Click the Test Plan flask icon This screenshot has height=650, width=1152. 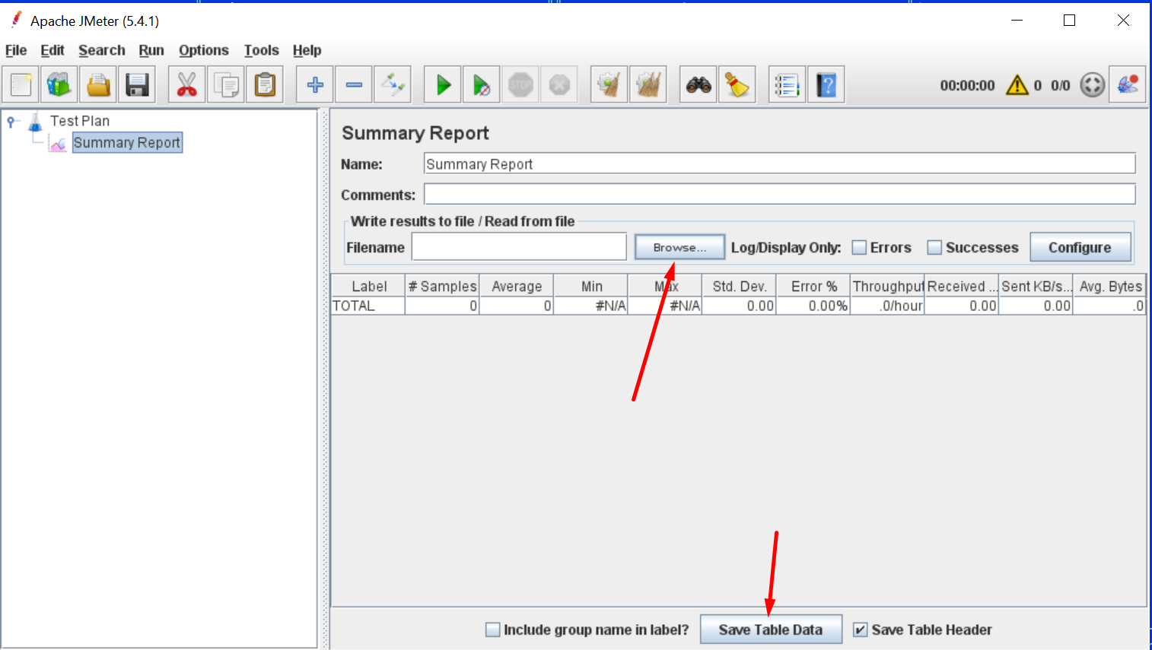tap(35, 121)
